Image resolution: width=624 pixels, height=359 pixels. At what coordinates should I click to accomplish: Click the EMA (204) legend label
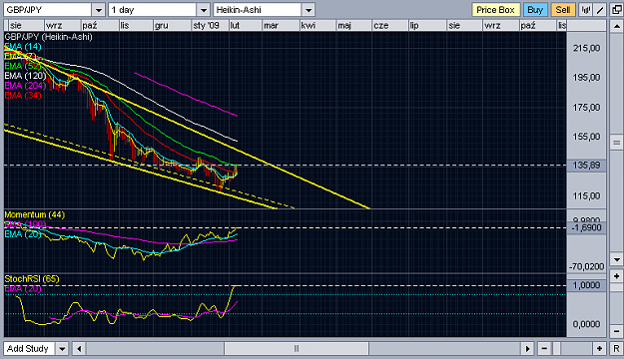[x=25, y=86]
